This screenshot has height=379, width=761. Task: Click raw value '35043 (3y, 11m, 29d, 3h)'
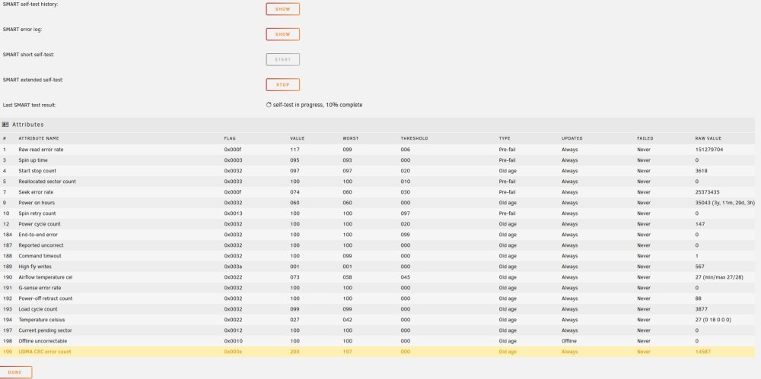[724, 203]
